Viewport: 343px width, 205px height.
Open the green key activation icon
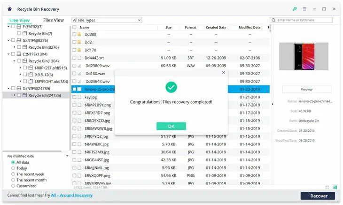click(x=295, y=9)
